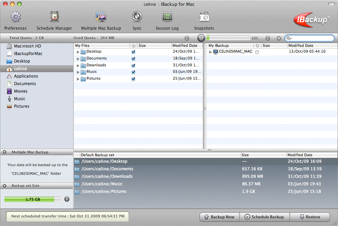Expand the Music folder tree
Viewport: 338px width, 226px height.
[78, 73]
